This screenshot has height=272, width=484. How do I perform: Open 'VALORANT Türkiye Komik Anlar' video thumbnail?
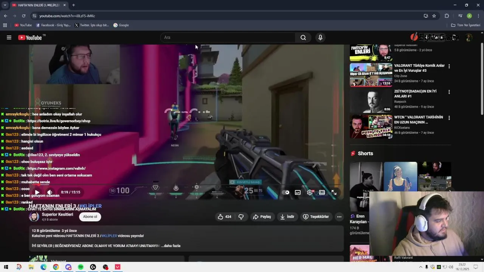pyautogui.click(x=371, y=75)
